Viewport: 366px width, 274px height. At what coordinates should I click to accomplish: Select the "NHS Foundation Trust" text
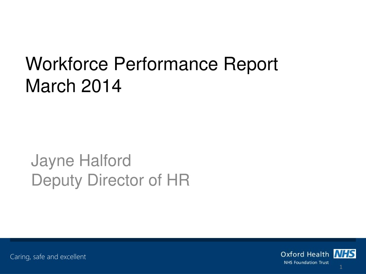point(306,262)
